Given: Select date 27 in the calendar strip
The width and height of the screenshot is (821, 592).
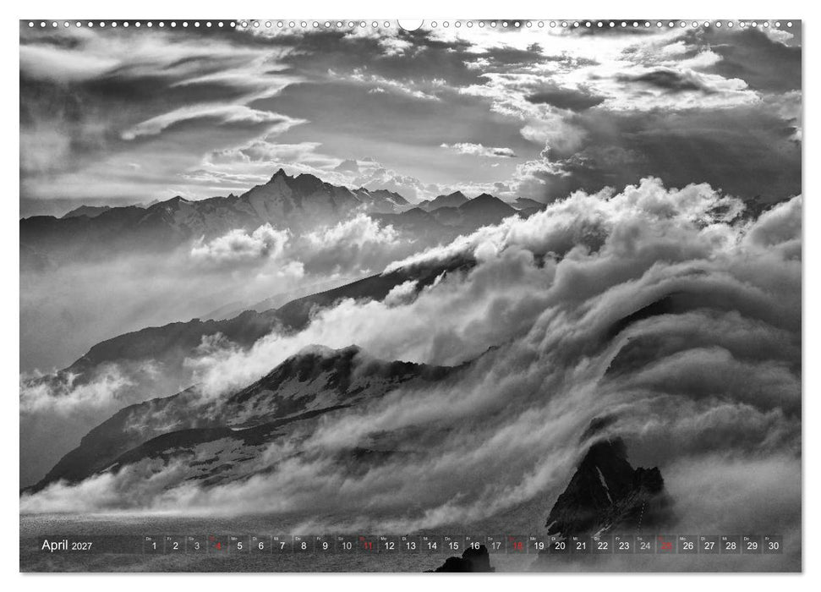Looking at the screenshot, I should [709, 545].
